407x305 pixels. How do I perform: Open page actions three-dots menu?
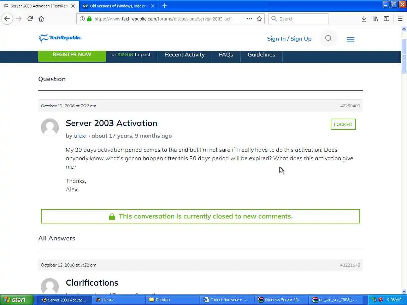coord(249,19)
